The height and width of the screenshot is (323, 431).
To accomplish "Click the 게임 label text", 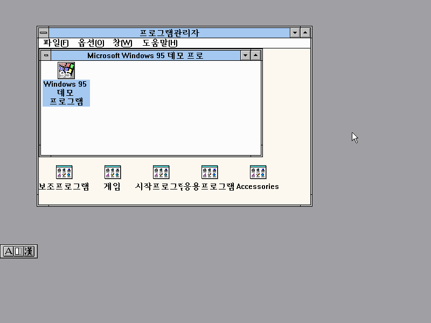I will click(112, 186).
